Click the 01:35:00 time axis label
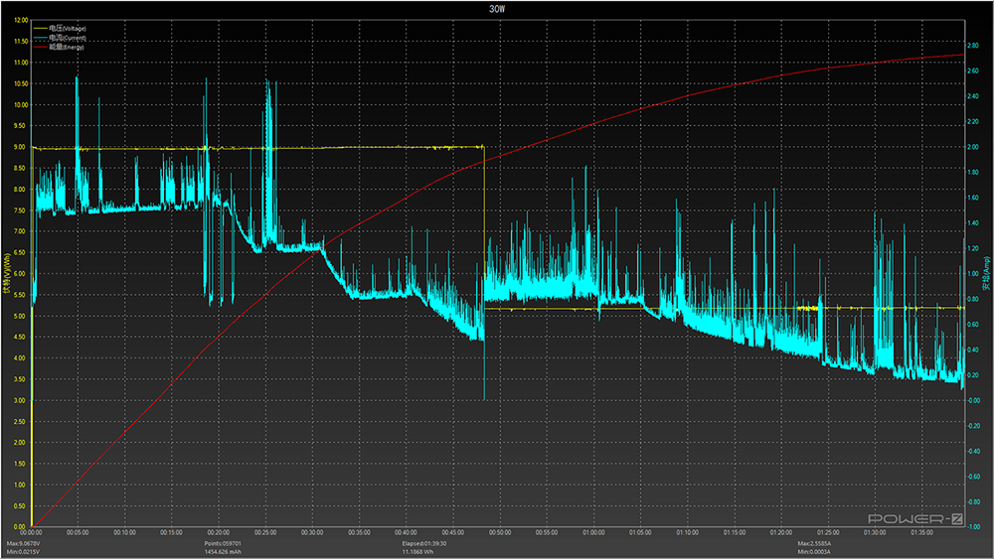This screenshot has height=559, width=994. pyautogui.click(x=921, y=533)
